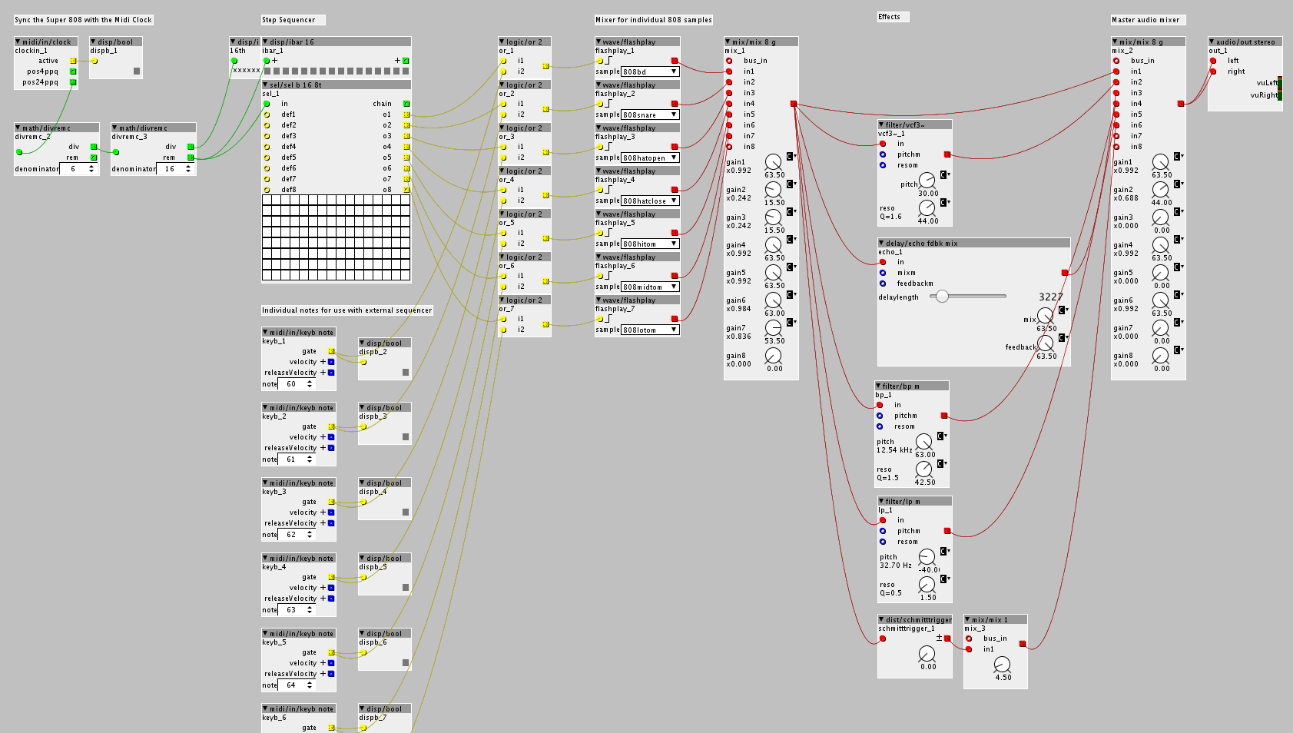Image resolution: width=1293 pixels, height=733 pixels.
Task: Open the 808midtom sample dropdown
Action: (650, 287)
